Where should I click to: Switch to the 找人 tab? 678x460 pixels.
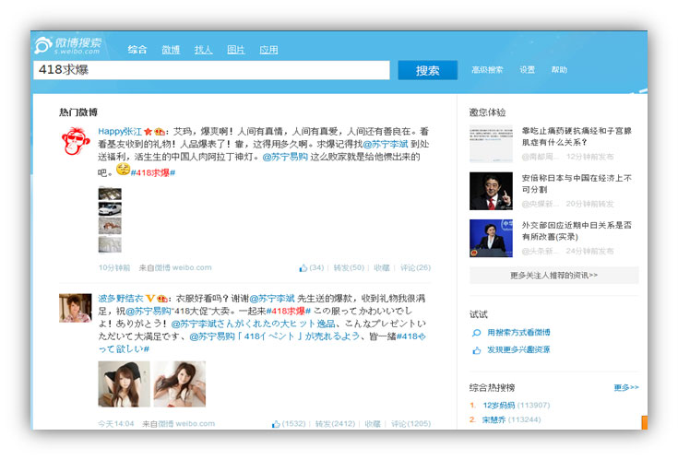pyautogui.click(x=203, y=50)
